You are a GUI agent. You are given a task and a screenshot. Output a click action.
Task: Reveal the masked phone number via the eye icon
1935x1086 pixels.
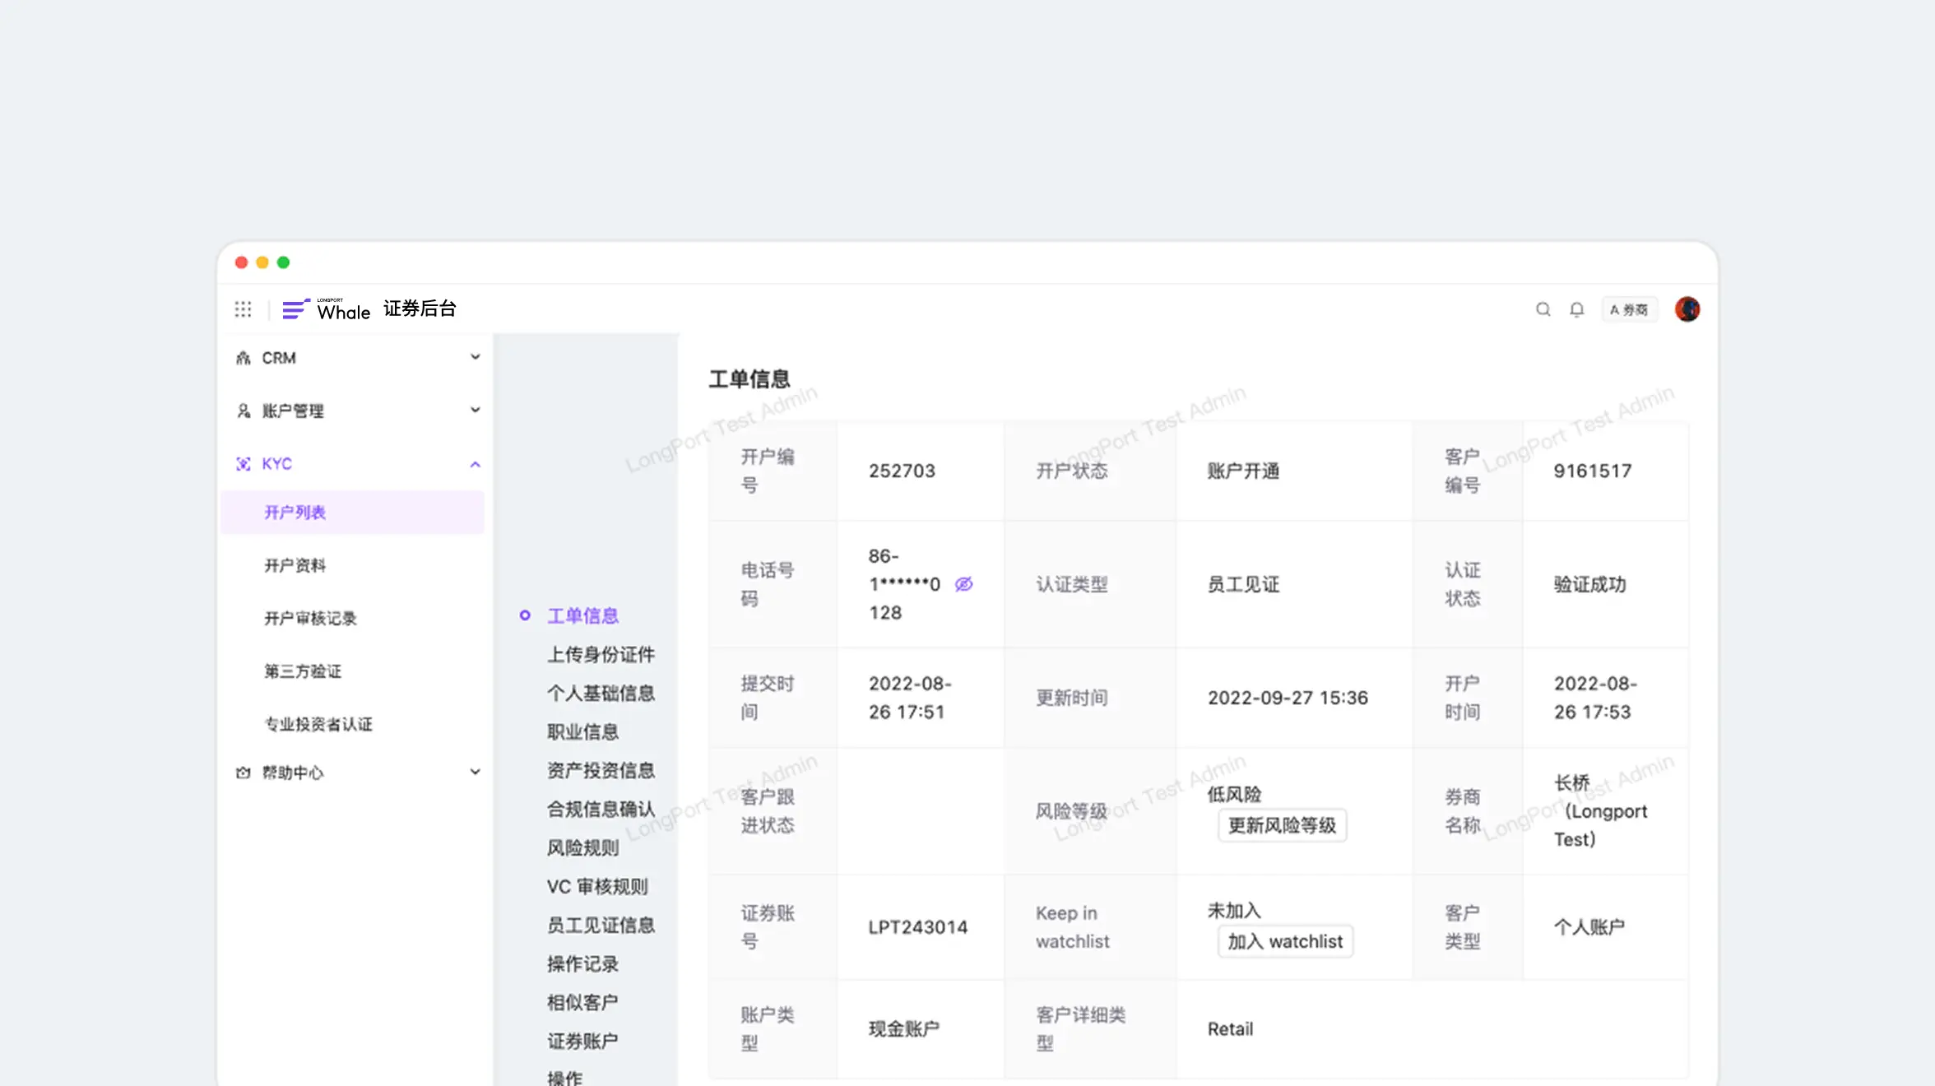963,584
